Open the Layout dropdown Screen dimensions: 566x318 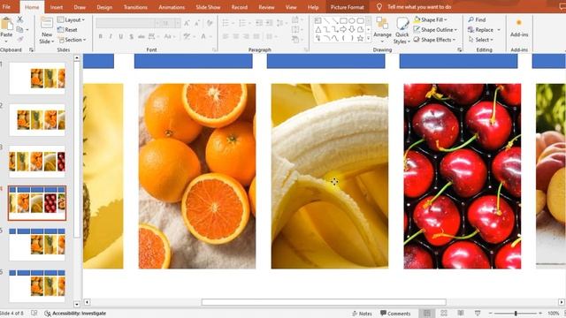click(x=71, y=19)
